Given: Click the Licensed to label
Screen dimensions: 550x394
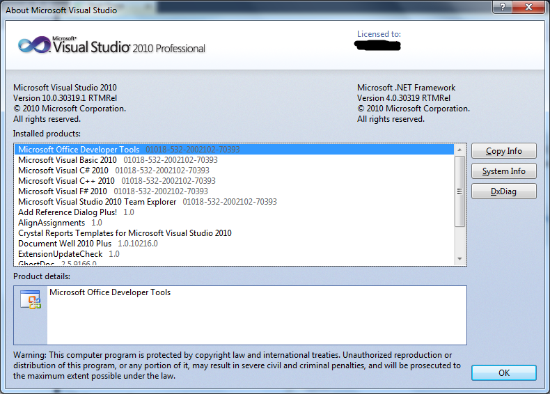Looking at the screenshot, I should coord(379,34).
